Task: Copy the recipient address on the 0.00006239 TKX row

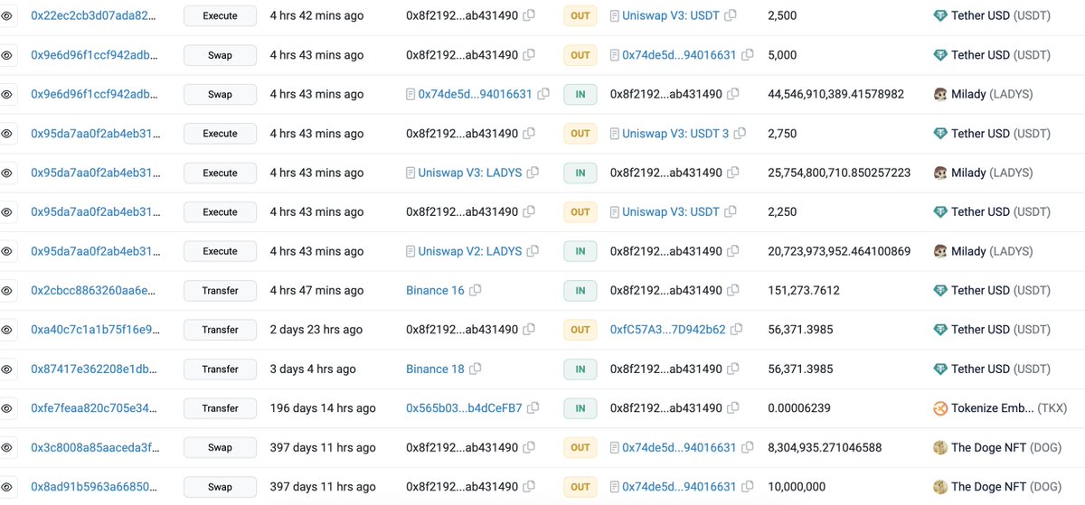Action: (x=733, y=408)
